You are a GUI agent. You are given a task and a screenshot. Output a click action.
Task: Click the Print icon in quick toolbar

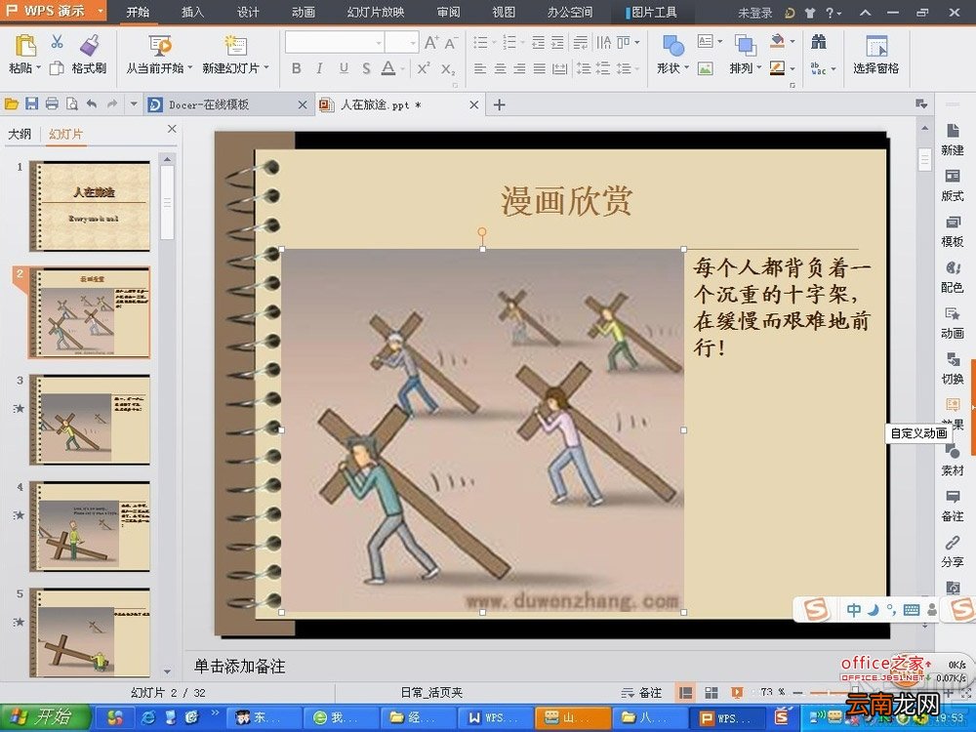tap(52, 104)
